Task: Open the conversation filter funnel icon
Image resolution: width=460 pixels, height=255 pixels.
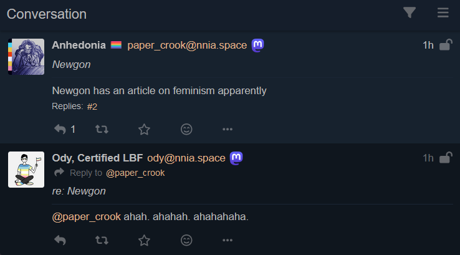Action: pos(410,12)
